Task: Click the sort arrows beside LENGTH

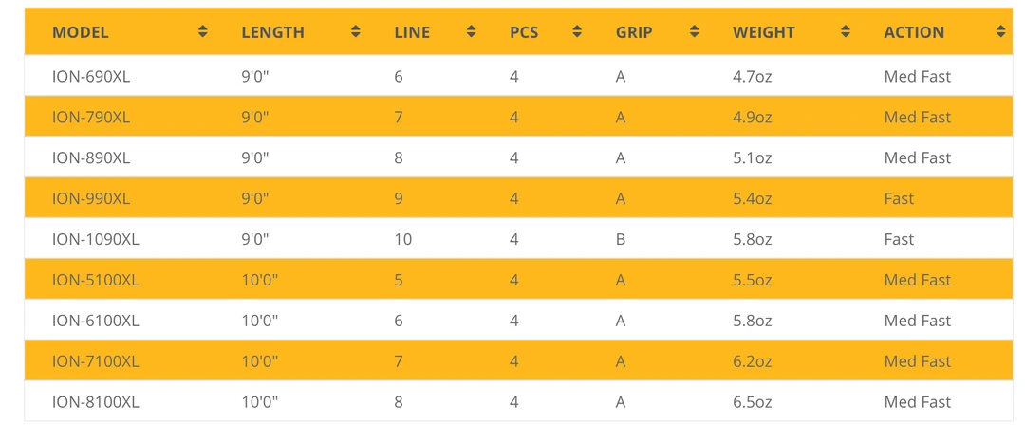Action: point(355,32)
